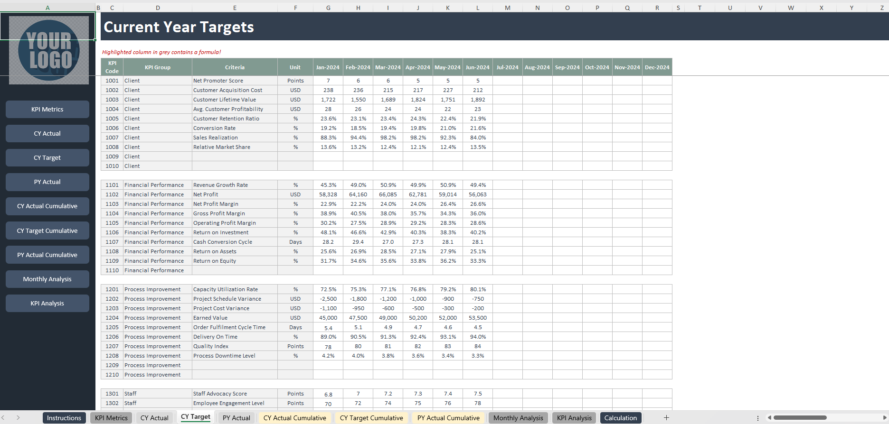Image resolution: width=889 pixels, height=424 pixels.
Task: Select column M header
Action: [508, 8]
